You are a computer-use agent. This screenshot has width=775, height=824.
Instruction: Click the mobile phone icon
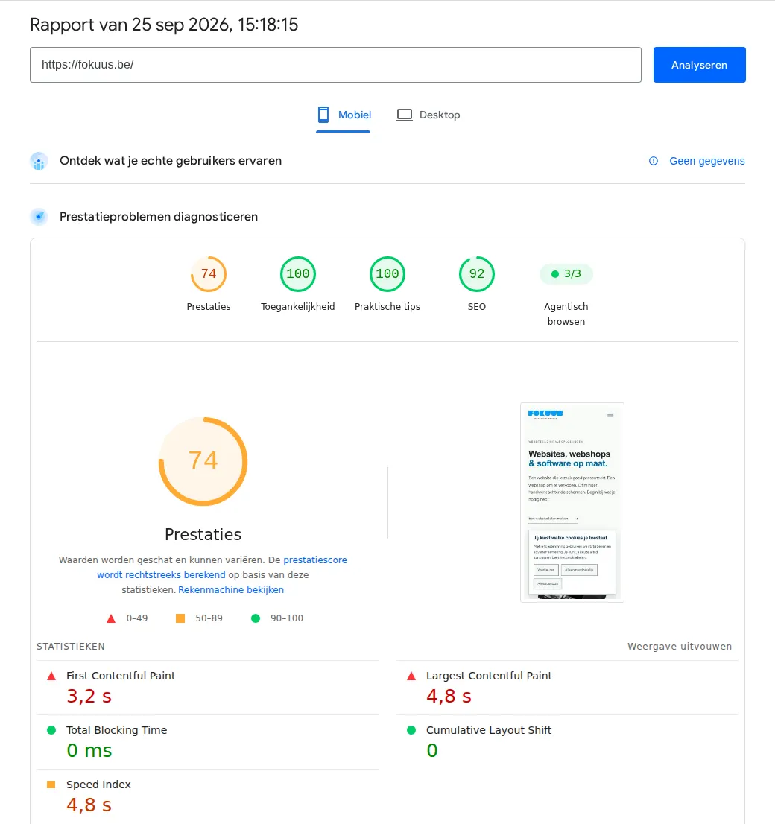coord(323,115)
